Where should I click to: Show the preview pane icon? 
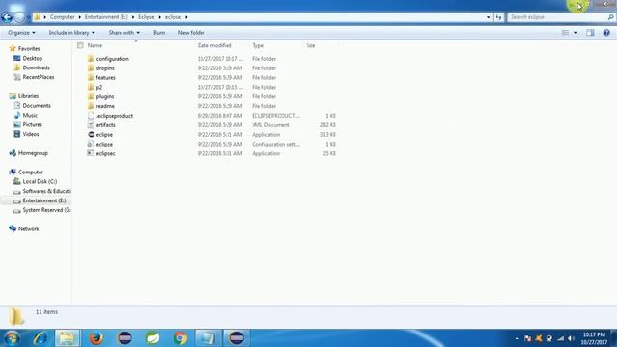click(590, 33)
